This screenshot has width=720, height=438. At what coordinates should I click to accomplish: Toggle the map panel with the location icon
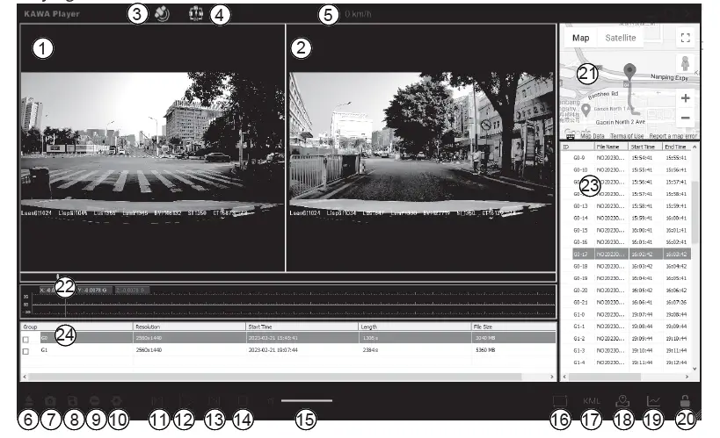[622, 401]
